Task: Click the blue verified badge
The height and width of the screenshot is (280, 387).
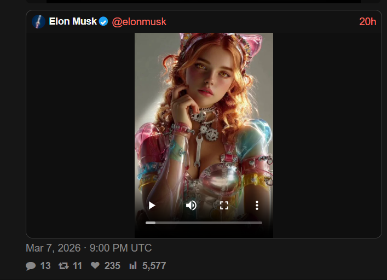Action: 103,22
